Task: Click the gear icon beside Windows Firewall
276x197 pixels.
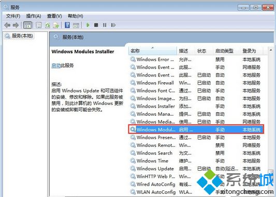Action: click(133, 83)
